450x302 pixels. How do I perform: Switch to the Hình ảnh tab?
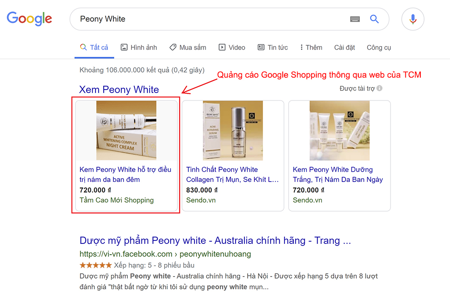(x=139, y=48)
